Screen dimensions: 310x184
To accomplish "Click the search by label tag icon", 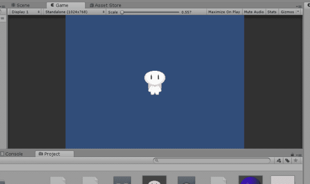I will pyautogui.click(x=287, y=161).
